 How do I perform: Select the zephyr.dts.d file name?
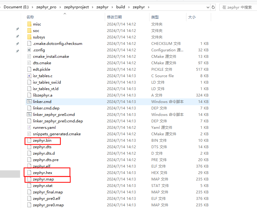(44, 153)
